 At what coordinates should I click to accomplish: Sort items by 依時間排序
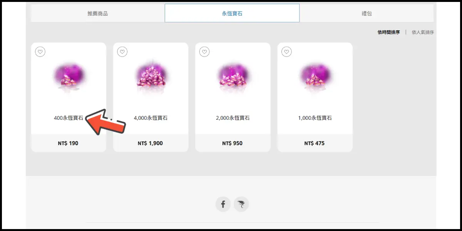(x=388, y=32)
